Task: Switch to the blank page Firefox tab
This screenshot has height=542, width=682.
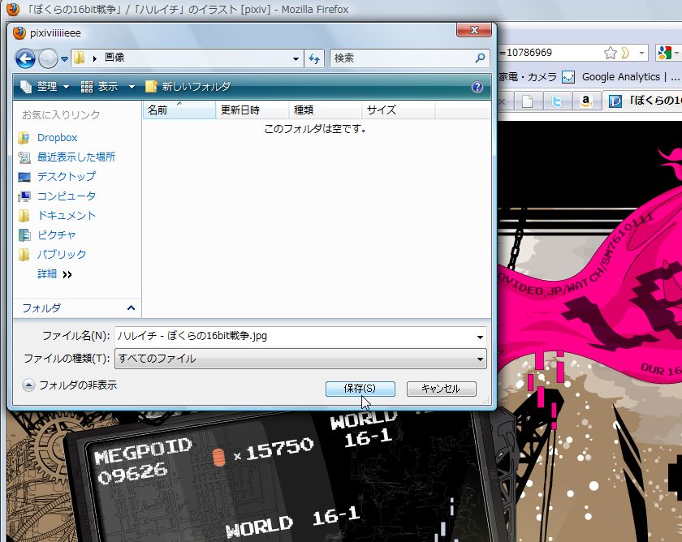Action: tap(527, 101)
